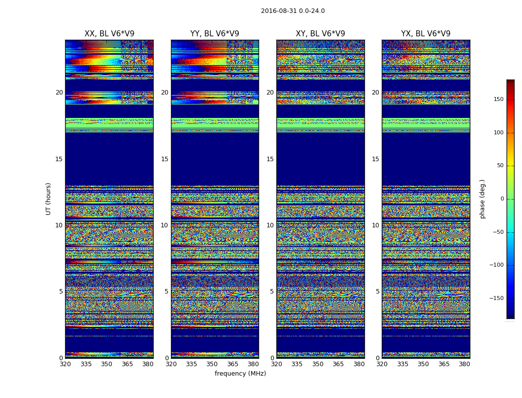The image size is (522, 398).
Task: Click the XX plot y-axis tick 10
Action: click(x=59, y=225)
